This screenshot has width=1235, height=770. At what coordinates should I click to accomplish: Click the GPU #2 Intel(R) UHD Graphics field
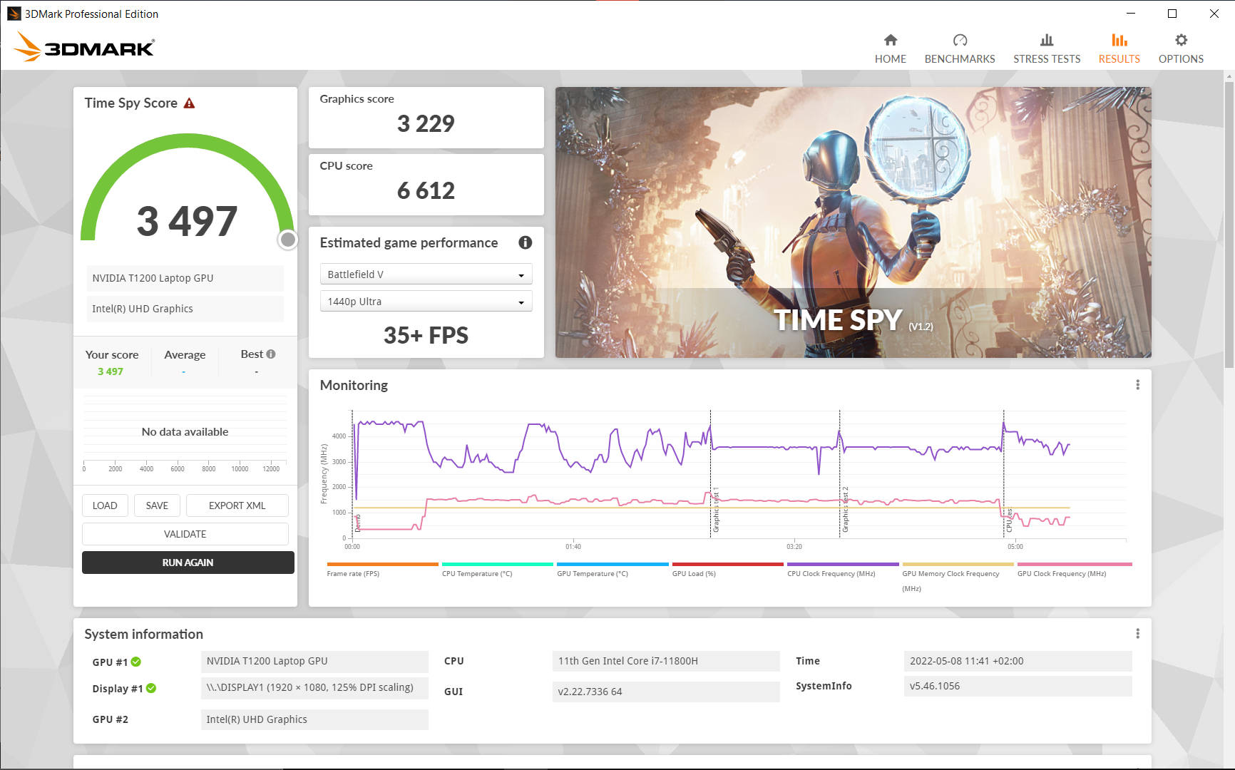coord(314,719)
